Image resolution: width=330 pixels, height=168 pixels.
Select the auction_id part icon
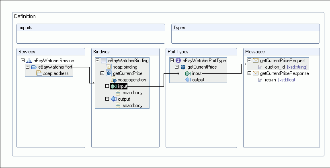(260, 67)
